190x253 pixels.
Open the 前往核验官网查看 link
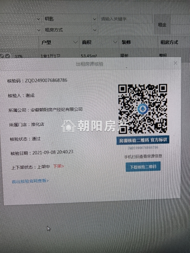pos(30,181)
